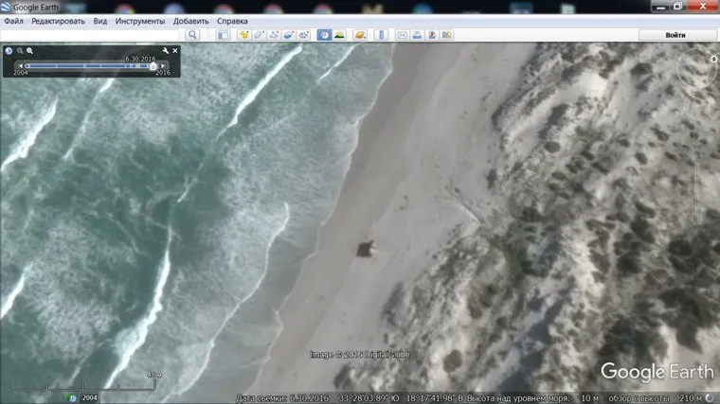The height and width of the screenshot is (404, 720).
Task: Step to the previous imagery date arrow
Action: click(20, 65)
